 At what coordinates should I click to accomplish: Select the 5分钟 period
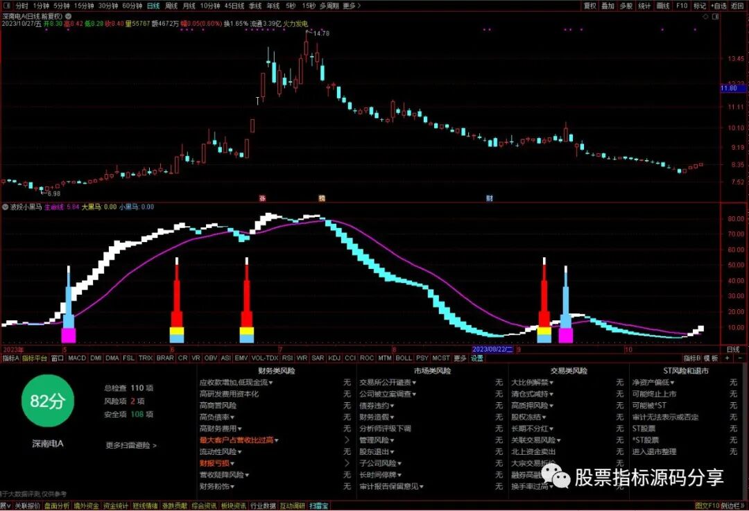click(x=62, y=6)
